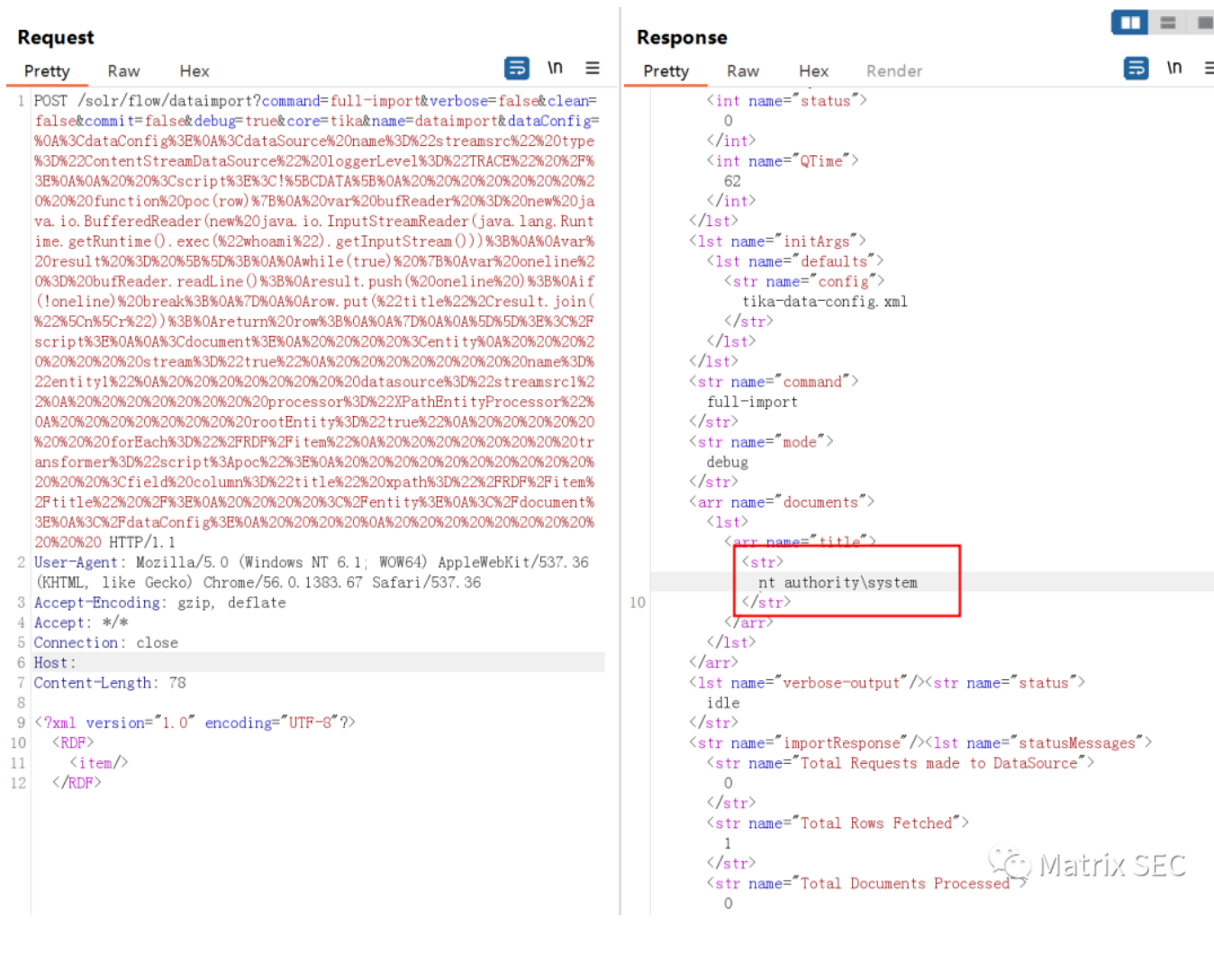Open Render tab in Response panel
Viewport: 1214px width, 954px height.
point(894,71)
